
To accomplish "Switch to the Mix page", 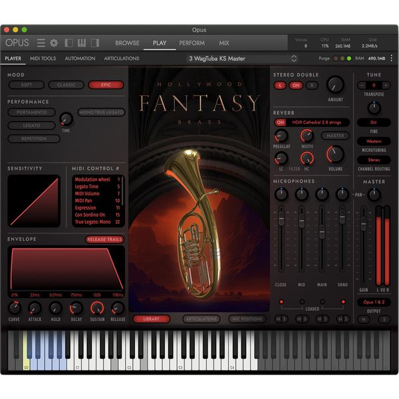I will click(224, 43).
